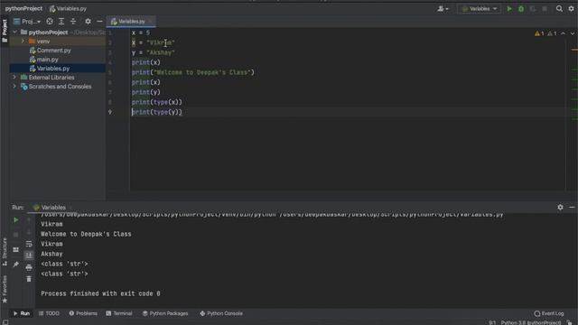This screenshot has width=578, height=325.
Task: Clear all Run console output
Action: [29, 279]
